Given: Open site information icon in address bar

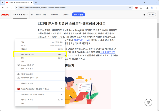Looking at the screenshot, I should pos(17,8).
